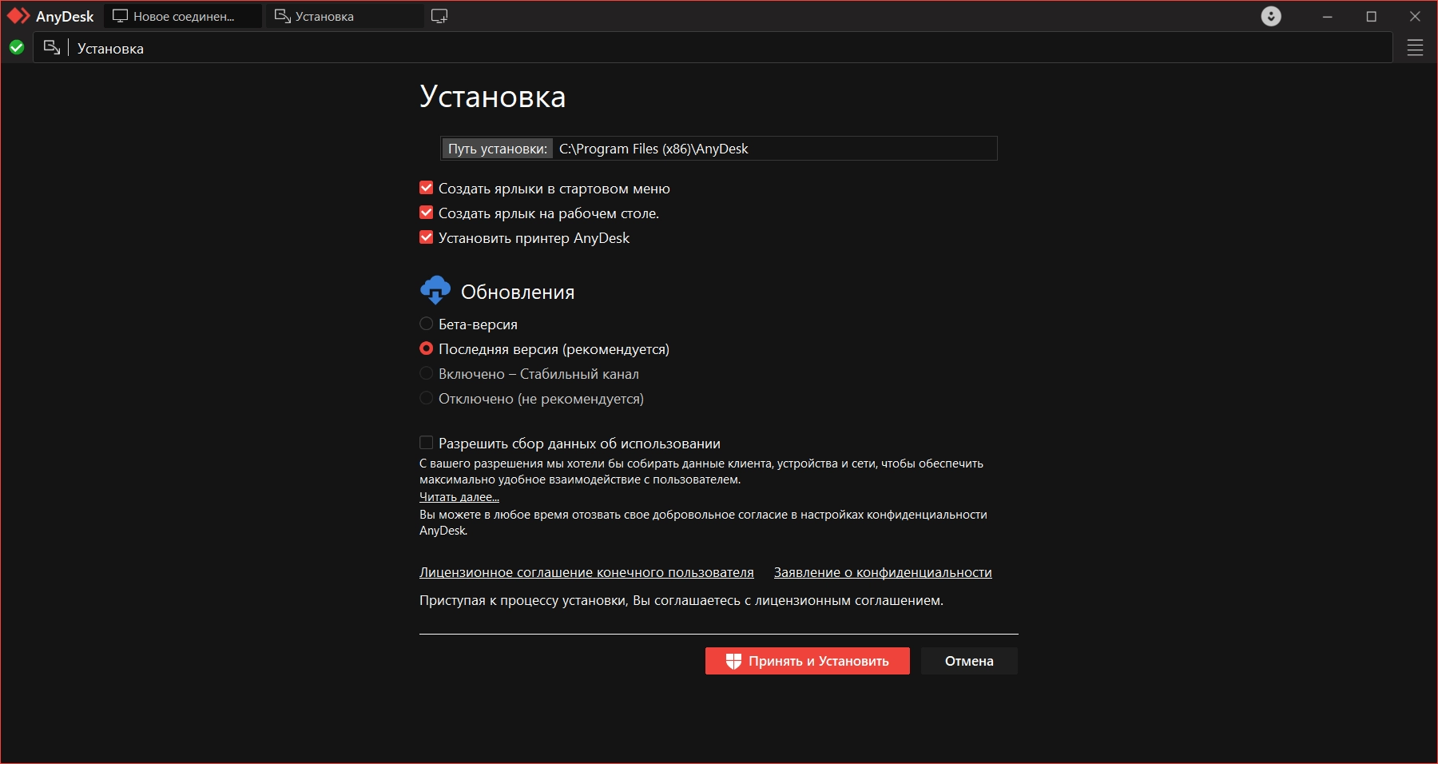
Task: Uncheck 'Создать ярлыки в стартовом меню'
Action: [427, 188]
